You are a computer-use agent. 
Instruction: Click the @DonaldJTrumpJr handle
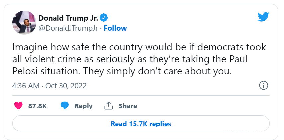[68, 28]
